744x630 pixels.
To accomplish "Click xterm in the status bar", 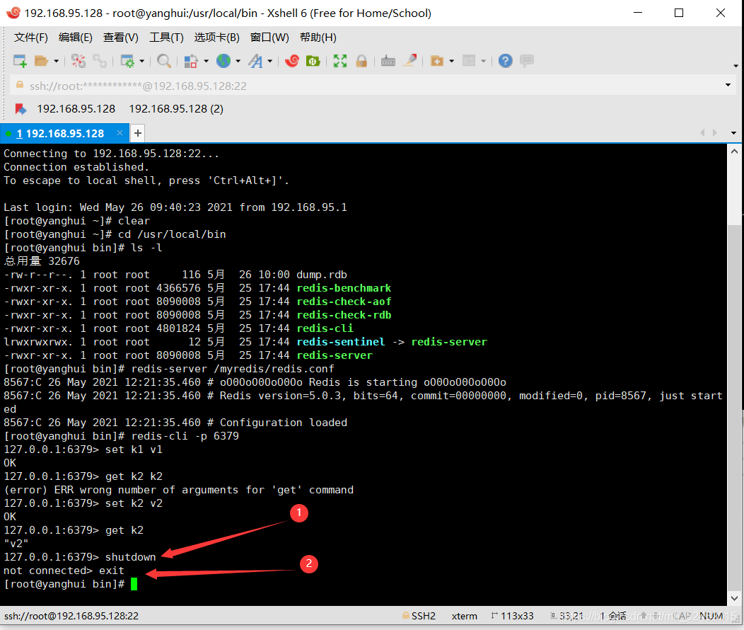I will coord(464,616).
